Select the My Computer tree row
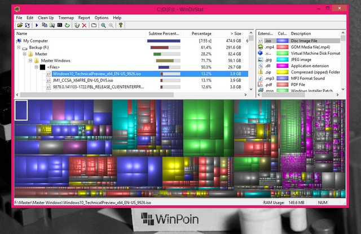Screen dimensions: 361x234 coord(131,41)
